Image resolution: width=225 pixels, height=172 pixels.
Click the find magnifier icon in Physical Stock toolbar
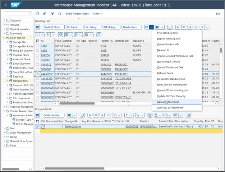pos(102,115)
